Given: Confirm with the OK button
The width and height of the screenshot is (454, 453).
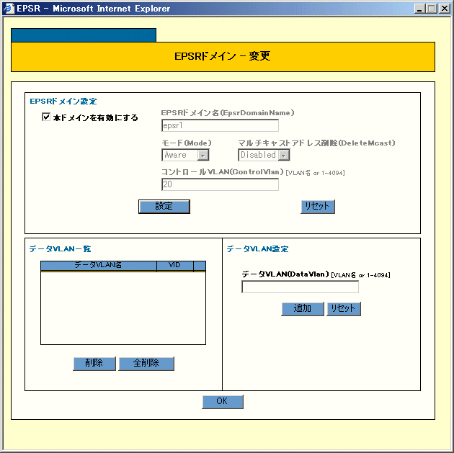Looking at the screenshot, I should coord(223,402).
